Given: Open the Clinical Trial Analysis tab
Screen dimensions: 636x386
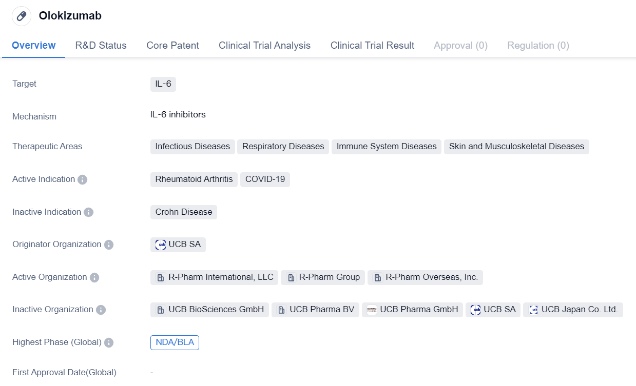Looking at the screenshot, I should click(264, 45).
